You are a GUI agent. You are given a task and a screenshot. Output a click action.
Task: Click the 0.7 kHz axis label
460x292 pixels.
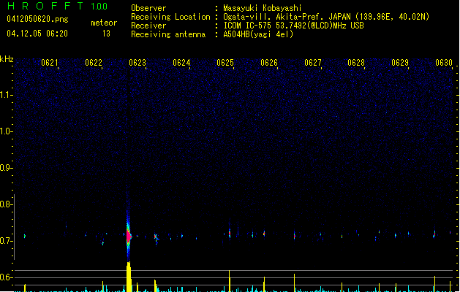click(x=6, y=241)
